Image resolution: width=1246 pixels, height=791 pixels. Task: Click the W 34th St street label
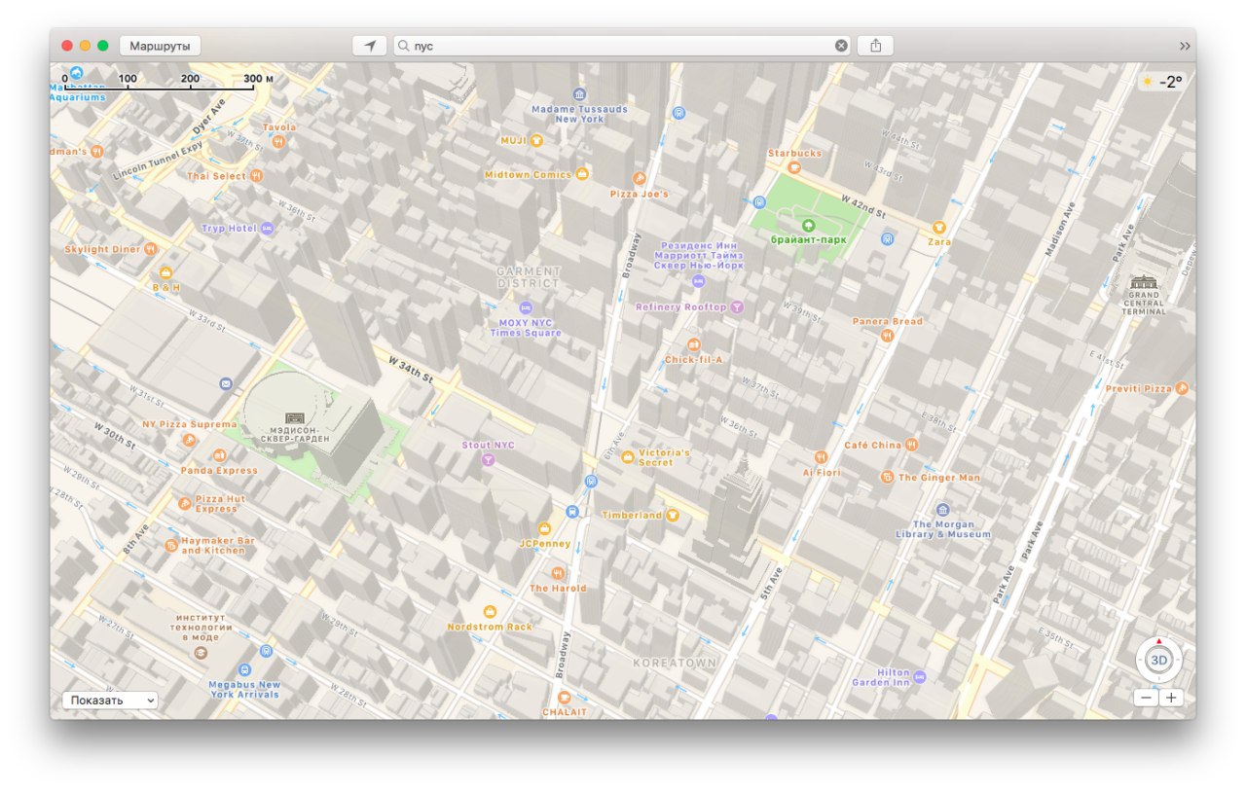411,370
